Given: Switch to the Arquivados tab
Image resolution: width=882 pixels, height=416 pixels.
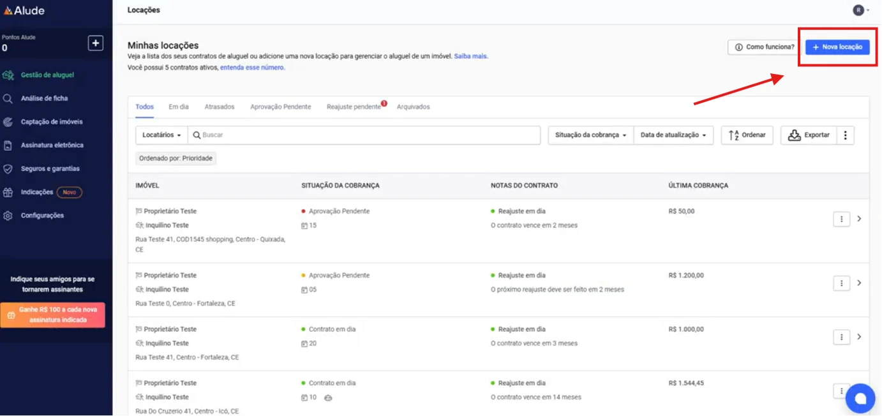Looking at the screenshot, I should [x=414, y=107].
